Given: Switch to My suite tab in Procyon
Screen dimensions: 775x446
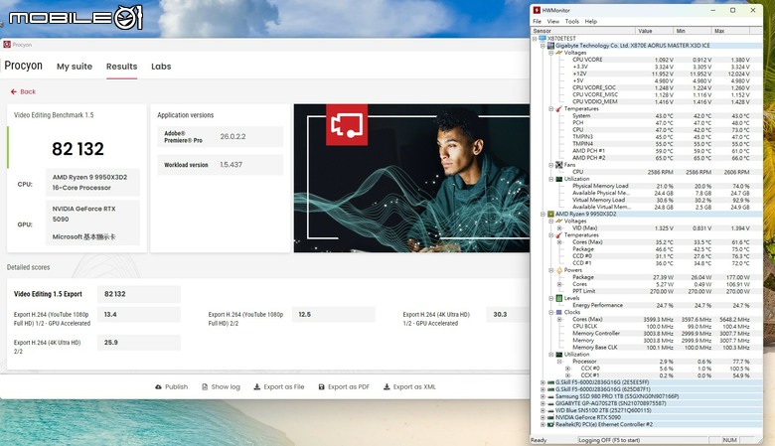Looking at the screenshot, I should click(x=75, y=67).
